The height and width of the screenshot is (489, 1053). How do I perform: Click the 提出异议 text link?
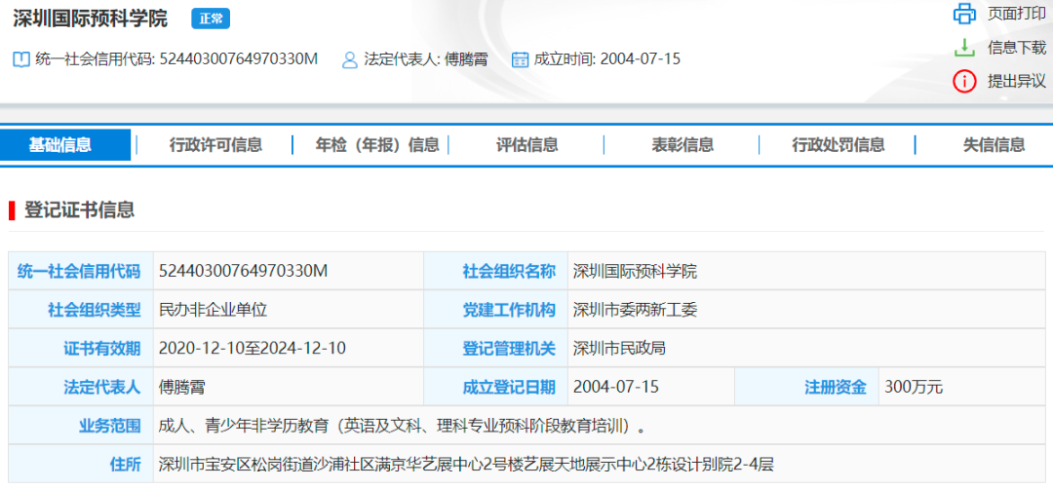pyautogui.click(x=1016, y=81)
